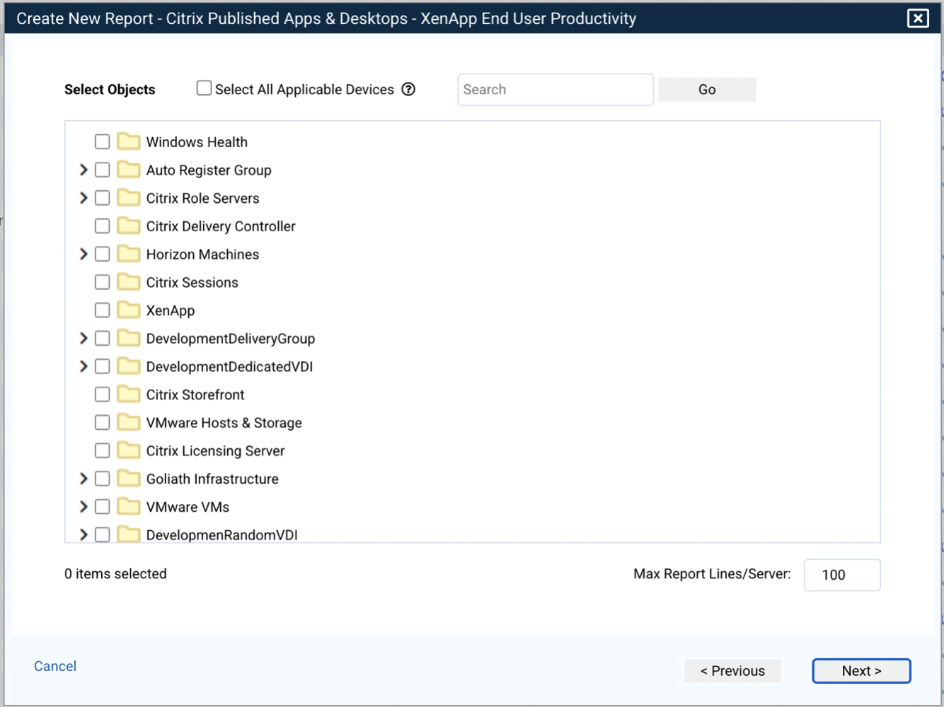This screenshot has height=707, width=944.
Task: Click the VMware VMs folder icon
Action: pyautogui.click(x=128, y=507)
